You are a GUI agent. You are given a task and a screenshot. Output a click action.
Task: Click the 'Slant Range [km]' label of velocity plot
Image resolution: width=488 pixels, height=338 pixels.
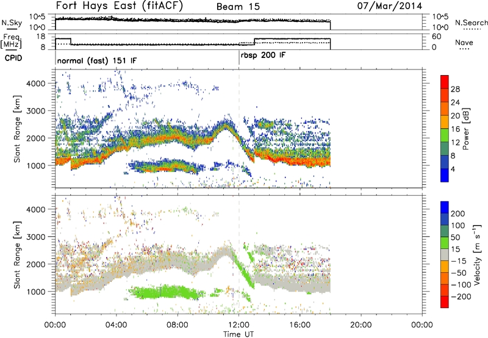[x=17, y=255]
